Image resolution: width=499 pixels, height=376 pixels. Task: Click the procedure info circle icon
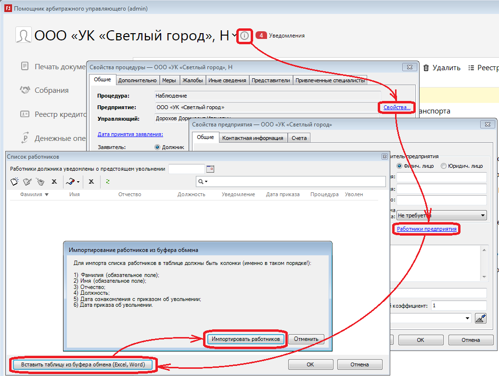coord(245,36)
